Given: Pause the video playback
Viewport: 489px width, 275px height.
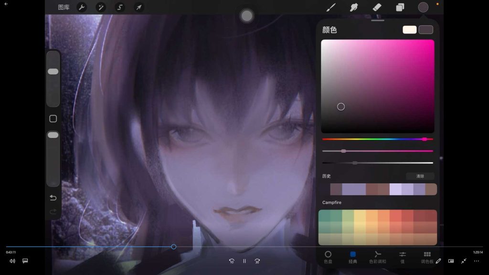Looking at the screenshot, I should tap(244, 261).
